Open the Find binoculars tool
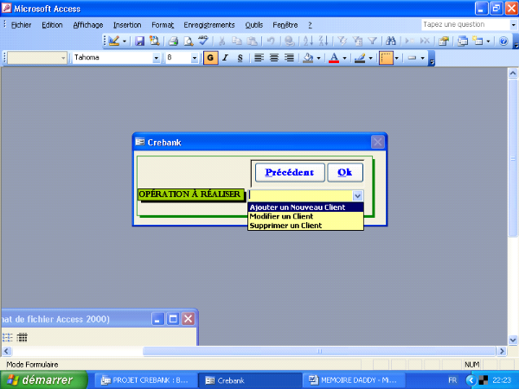Viewport: 519px width, 389px height. tap(391, 41)
